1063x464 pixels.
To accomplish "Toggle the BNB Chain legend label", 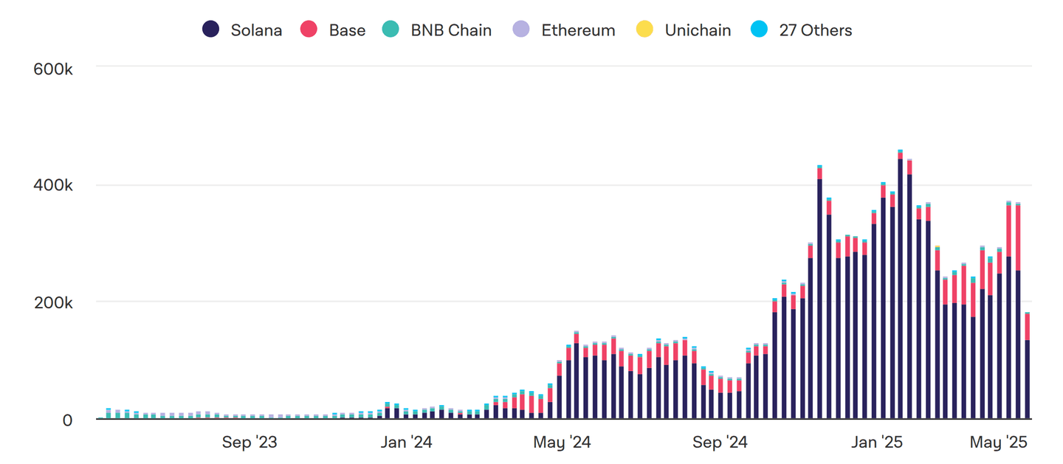I will click(451, 30).
